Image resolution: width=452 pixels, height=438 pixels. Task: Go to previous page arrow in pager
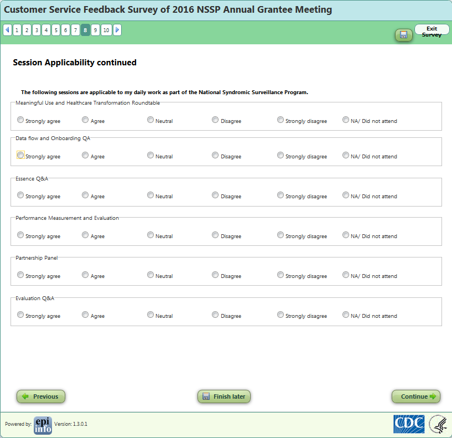point(8,30)
